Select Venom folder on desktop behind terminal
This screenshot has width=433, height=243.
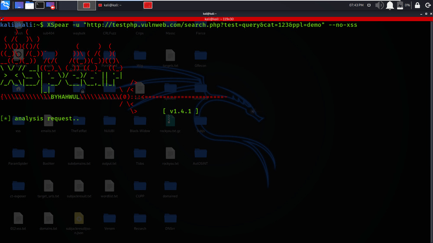(110, 221)
